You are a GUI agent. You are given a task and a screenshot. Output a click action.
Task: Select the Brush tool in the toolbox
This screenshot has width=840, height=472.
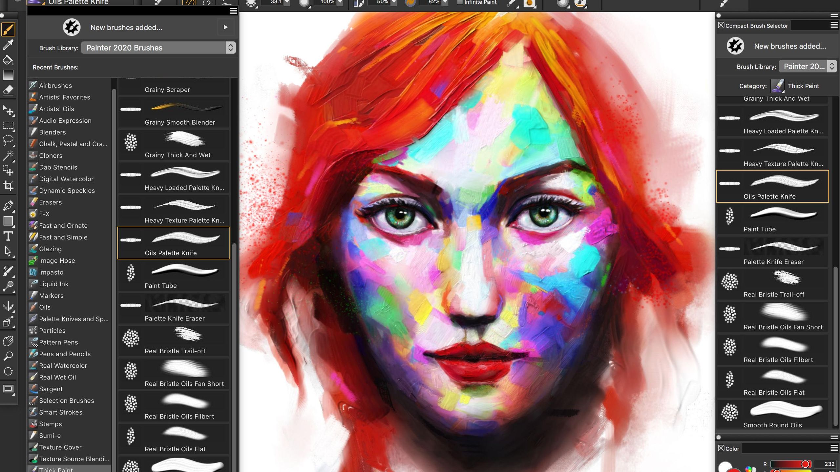pyautogui.click(x=8, y=30)
